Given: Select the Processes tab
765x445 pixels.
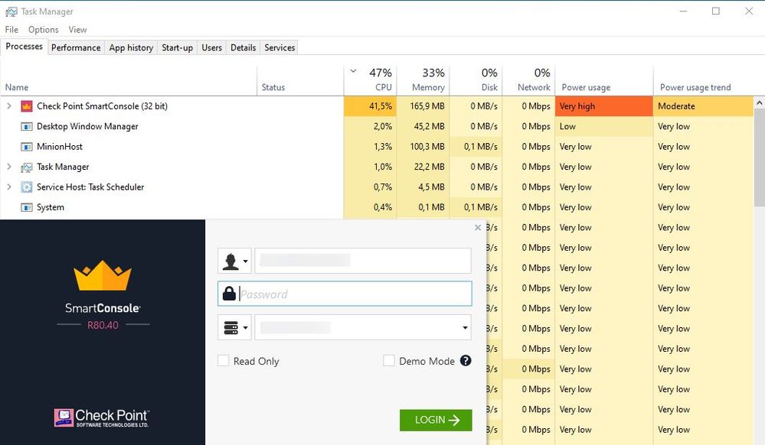Looking at the screenshot, I should (24, 47).
